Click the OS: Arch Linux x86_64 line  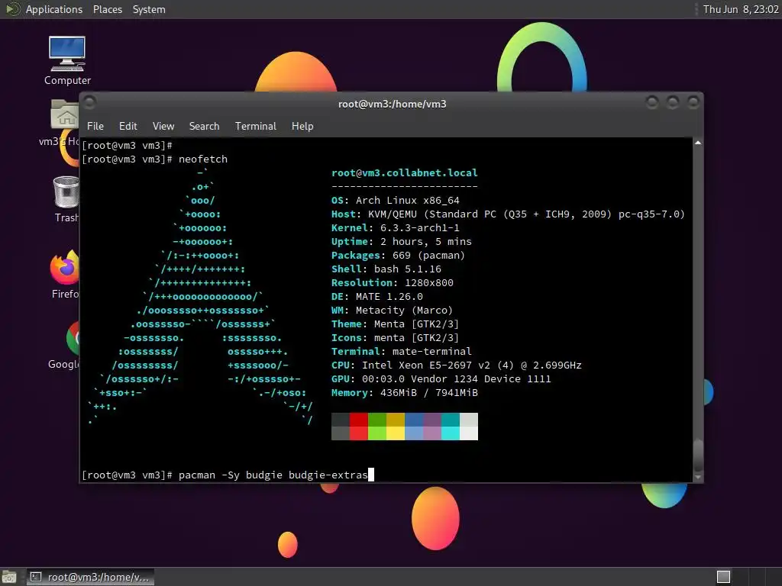[396, 201]
